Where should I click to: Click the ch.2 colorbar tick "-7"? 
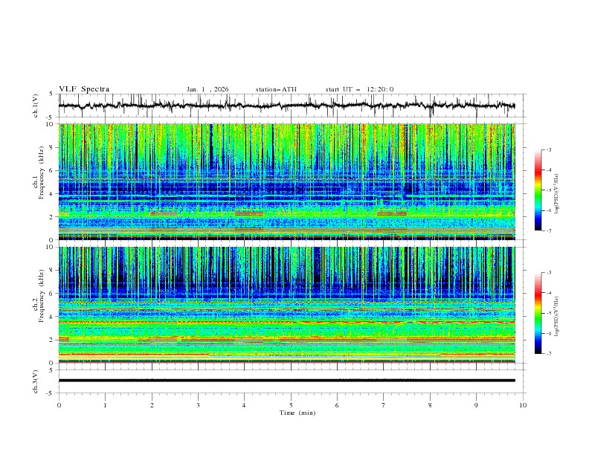548,354
